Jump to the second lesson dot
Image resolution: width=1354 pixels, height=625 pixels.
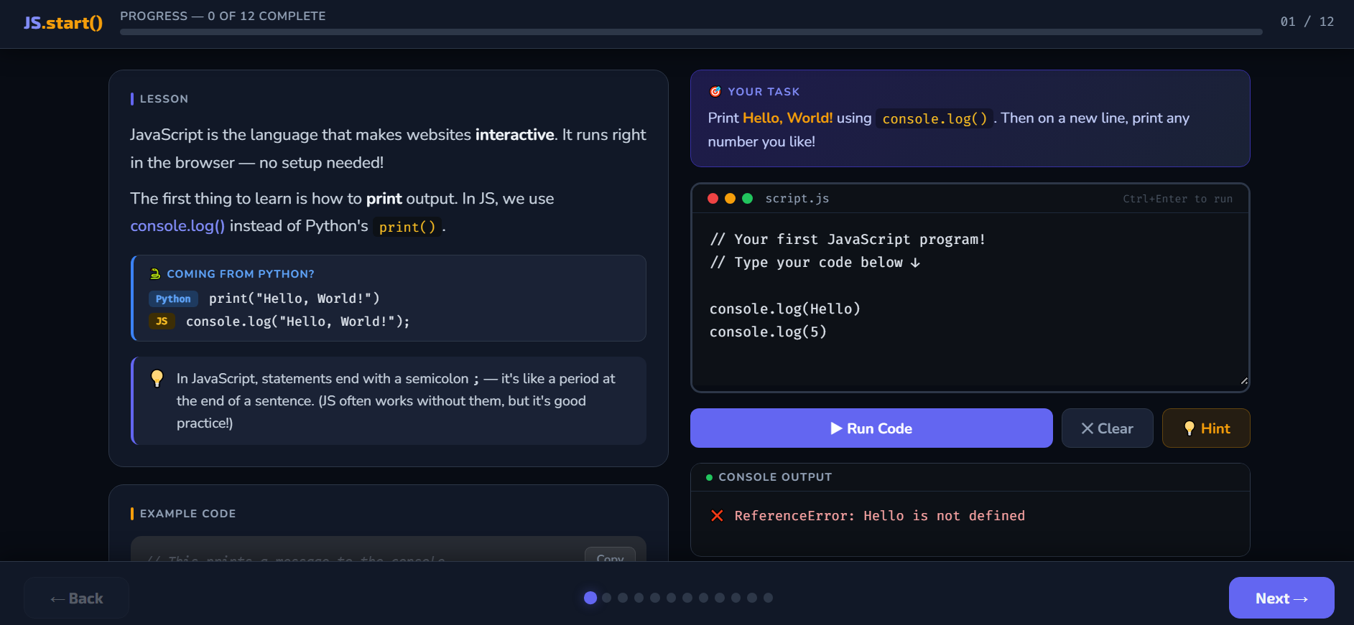pyautogui.click(x=607, y=598)
